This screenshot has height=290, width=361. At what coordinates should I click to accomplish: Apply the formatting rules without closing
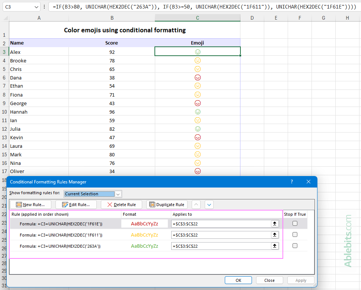coord(300,280)
